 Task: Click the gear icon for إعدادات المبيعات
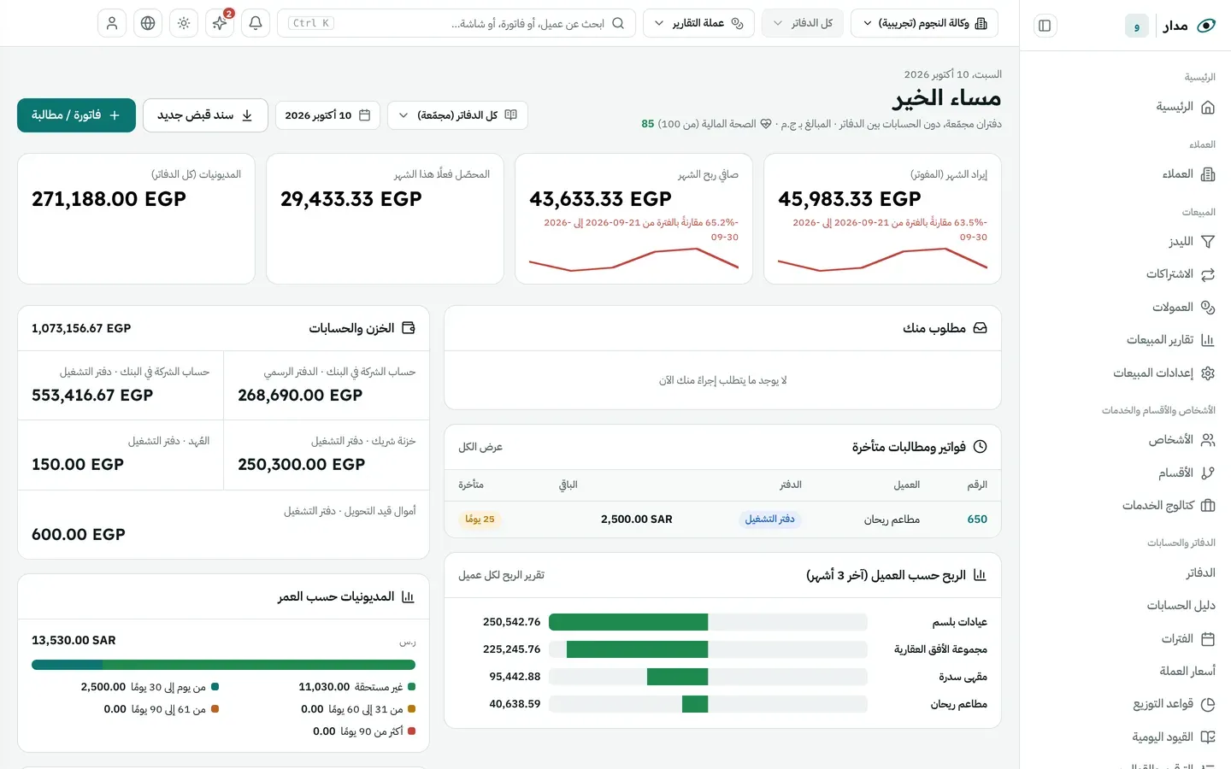point(1208,373)
